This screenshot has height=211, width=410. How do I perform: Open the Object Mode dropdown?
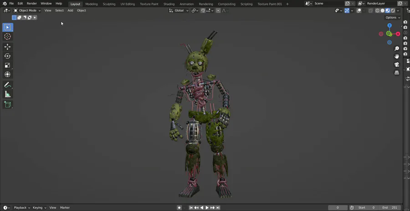[x=27, y=11]
